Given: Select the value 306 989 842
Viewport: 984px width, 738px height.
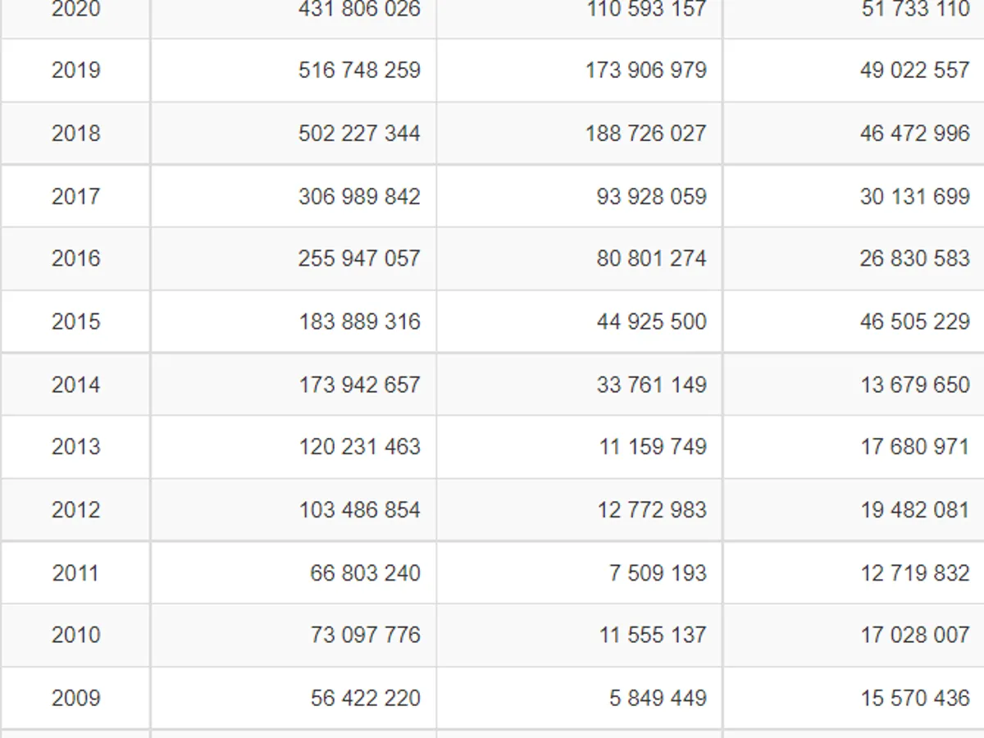Looking at the screenshot, I should coord(359,197).
